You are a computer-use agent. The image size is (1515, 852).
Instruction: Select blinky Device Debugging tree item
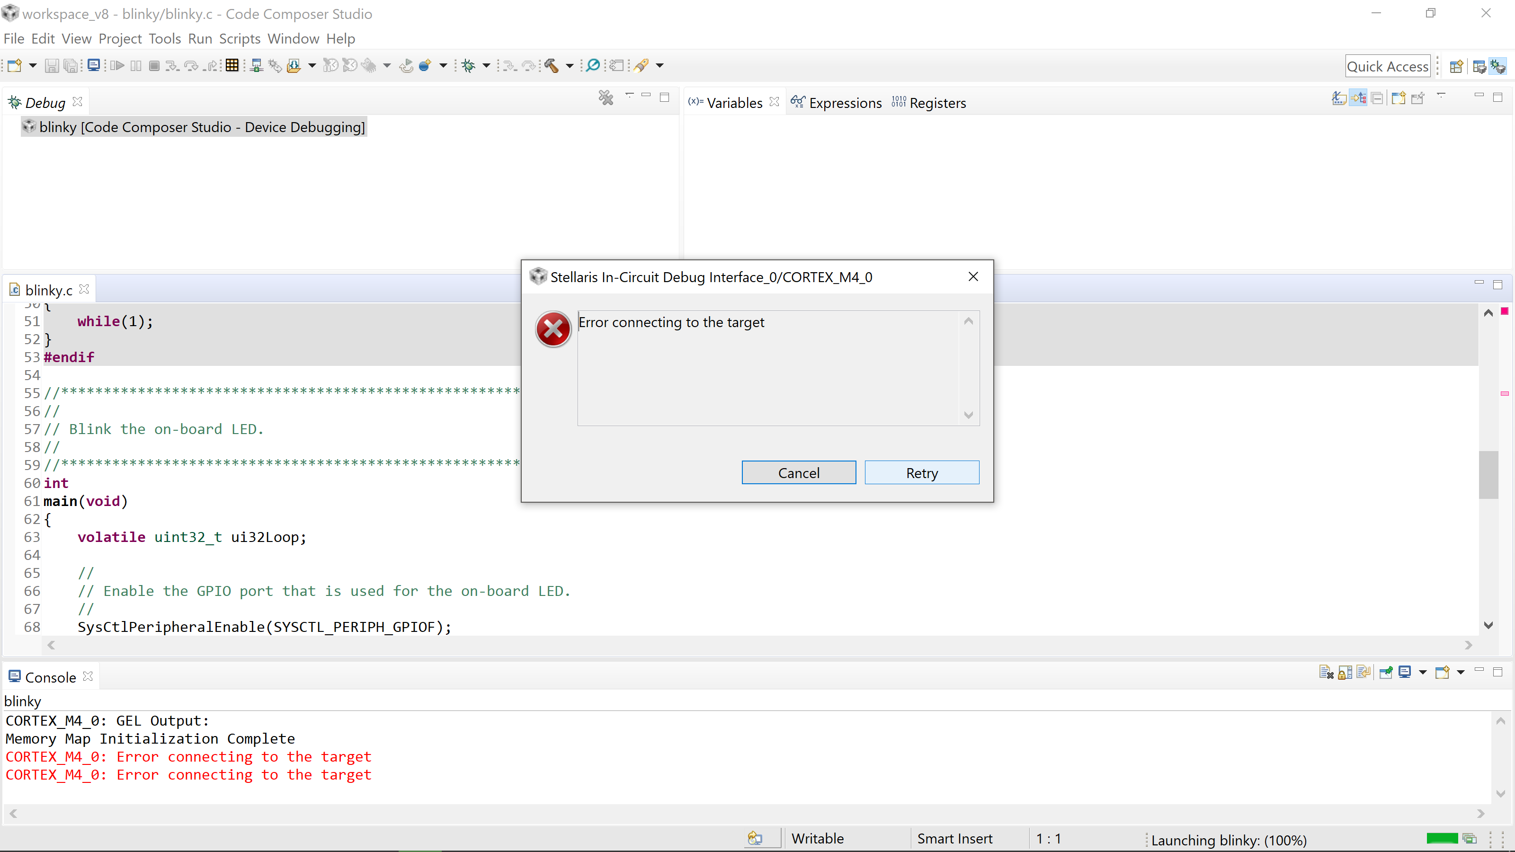point(194,127)
